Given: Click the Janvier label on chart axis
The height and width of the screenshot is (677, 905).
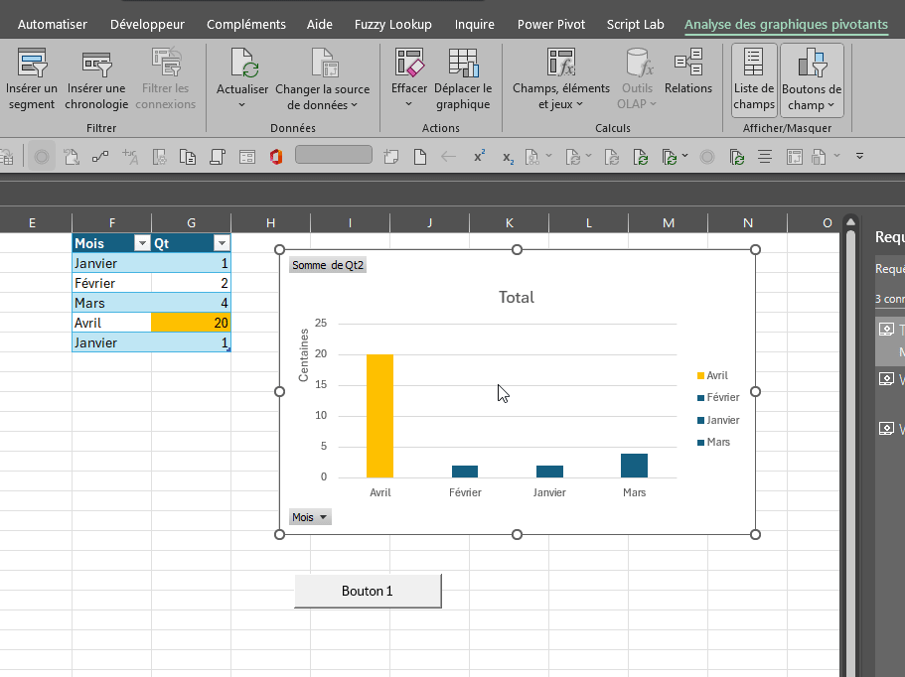Looking at the screenshot, I should click(549, 492).
